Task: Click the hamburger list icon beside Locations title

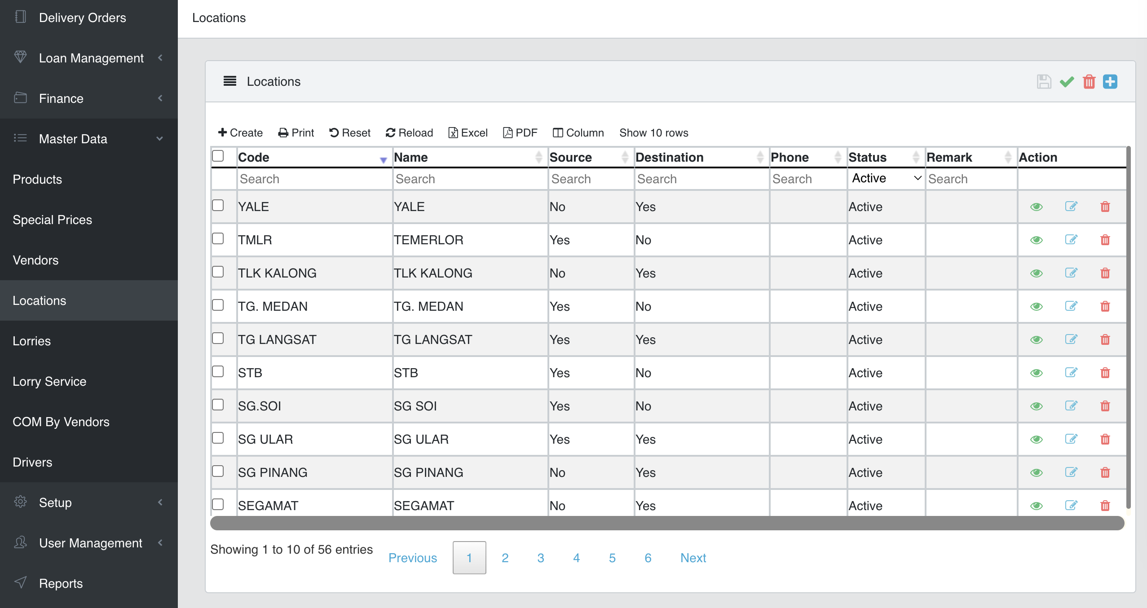Action: [x=230, y=81]
